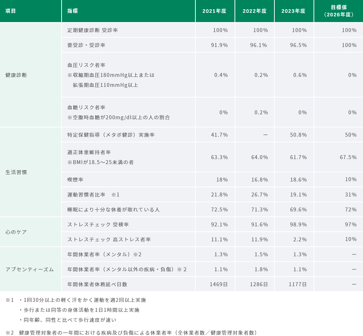
Task: Click the 目標値(2026年度) header
Action: [339, 11]
